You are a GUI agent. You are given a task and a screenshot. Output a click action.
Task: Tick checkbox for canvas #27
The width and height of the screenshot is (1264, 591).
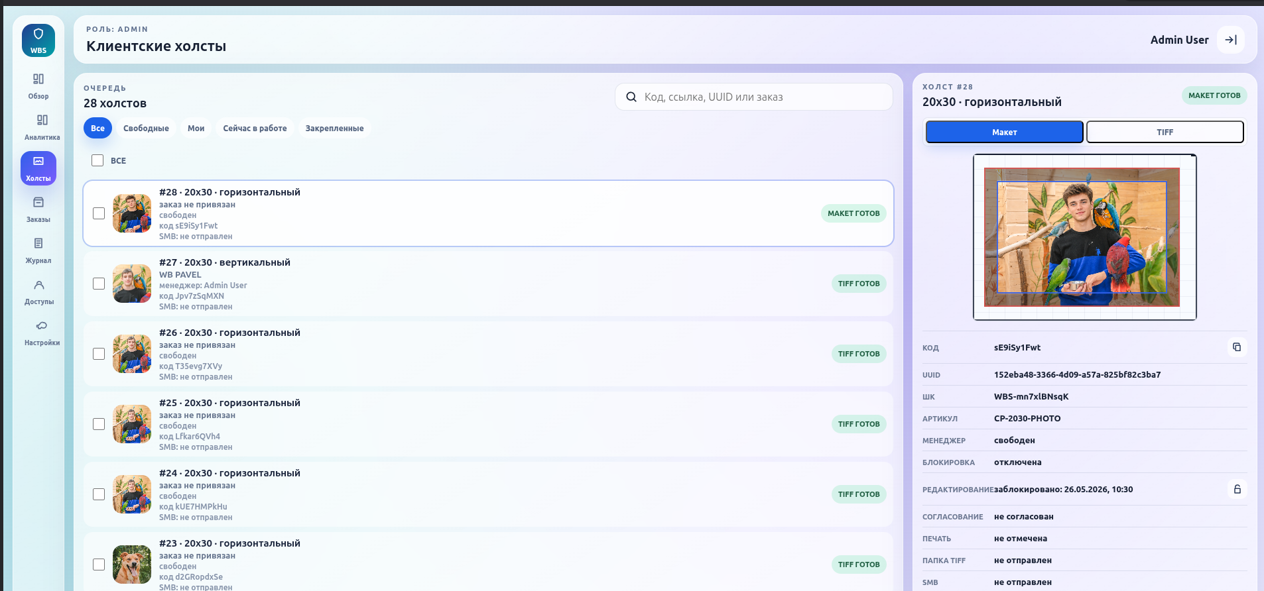[99, 284]
